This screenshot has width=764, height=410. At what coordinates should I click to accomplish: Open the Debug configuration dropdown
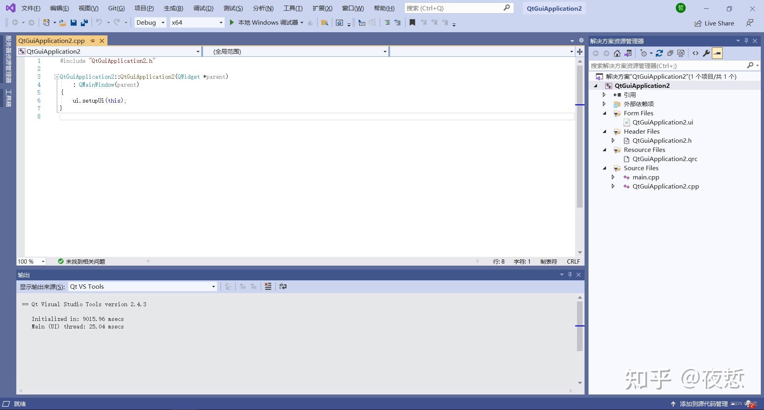click(163, 23)
